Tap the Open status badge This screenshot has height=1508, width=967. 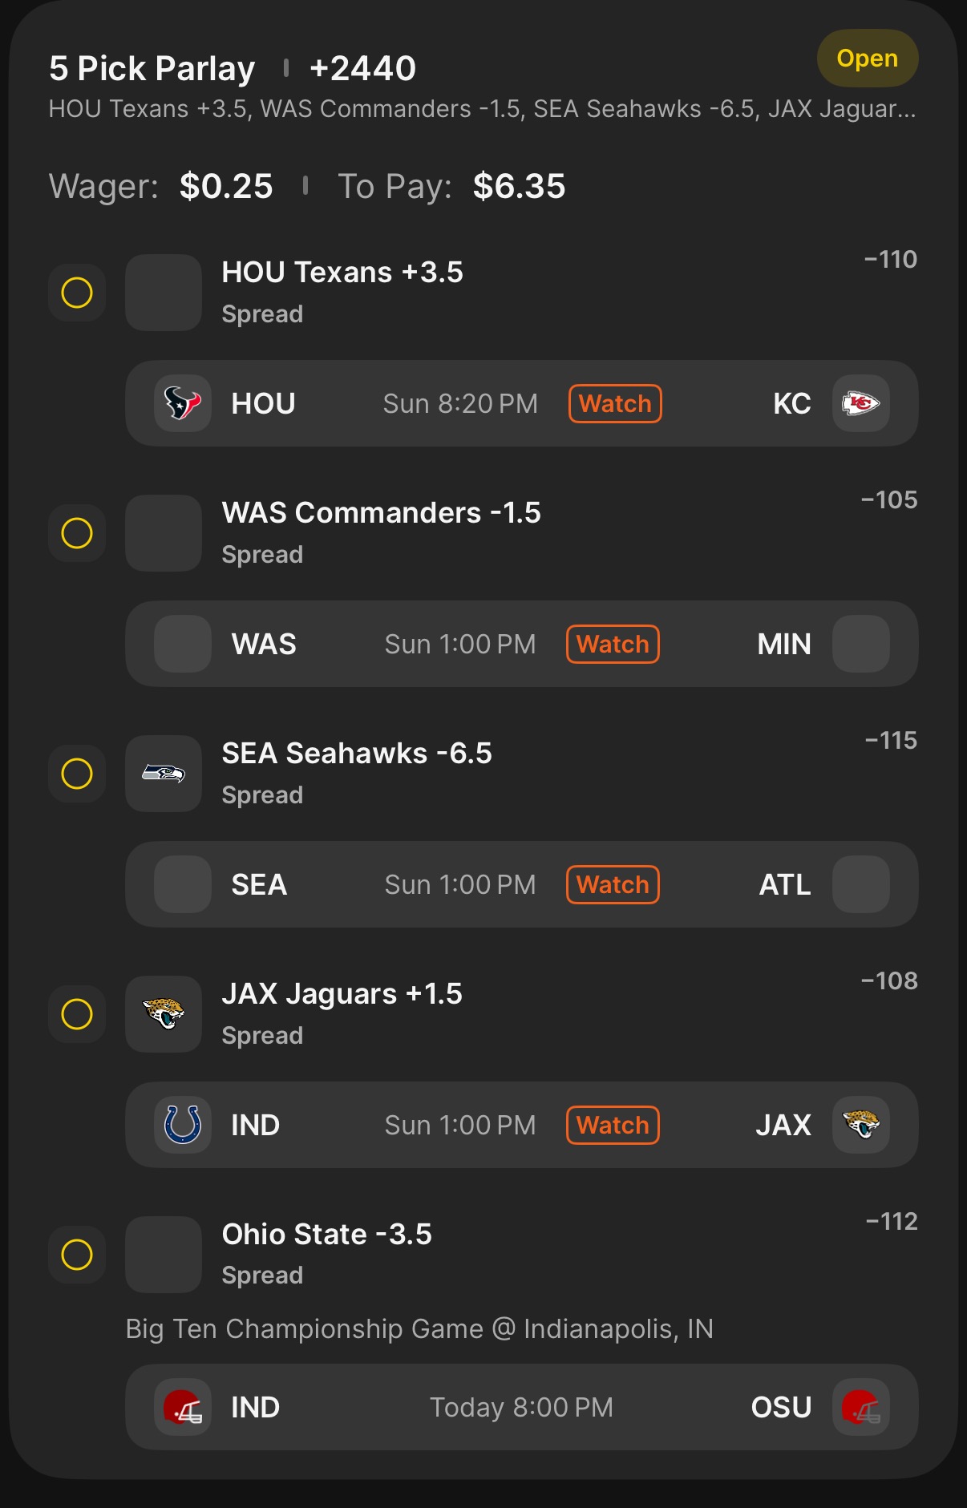867,59
